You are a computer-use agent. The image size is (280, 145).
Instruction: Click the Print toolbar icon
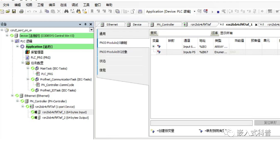[x=21, y=11]
